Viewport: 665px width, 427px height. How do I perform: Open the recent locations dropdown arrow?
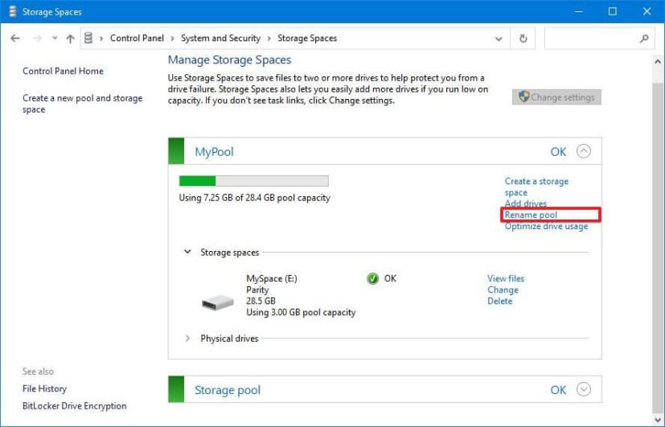tap(54, 39)
